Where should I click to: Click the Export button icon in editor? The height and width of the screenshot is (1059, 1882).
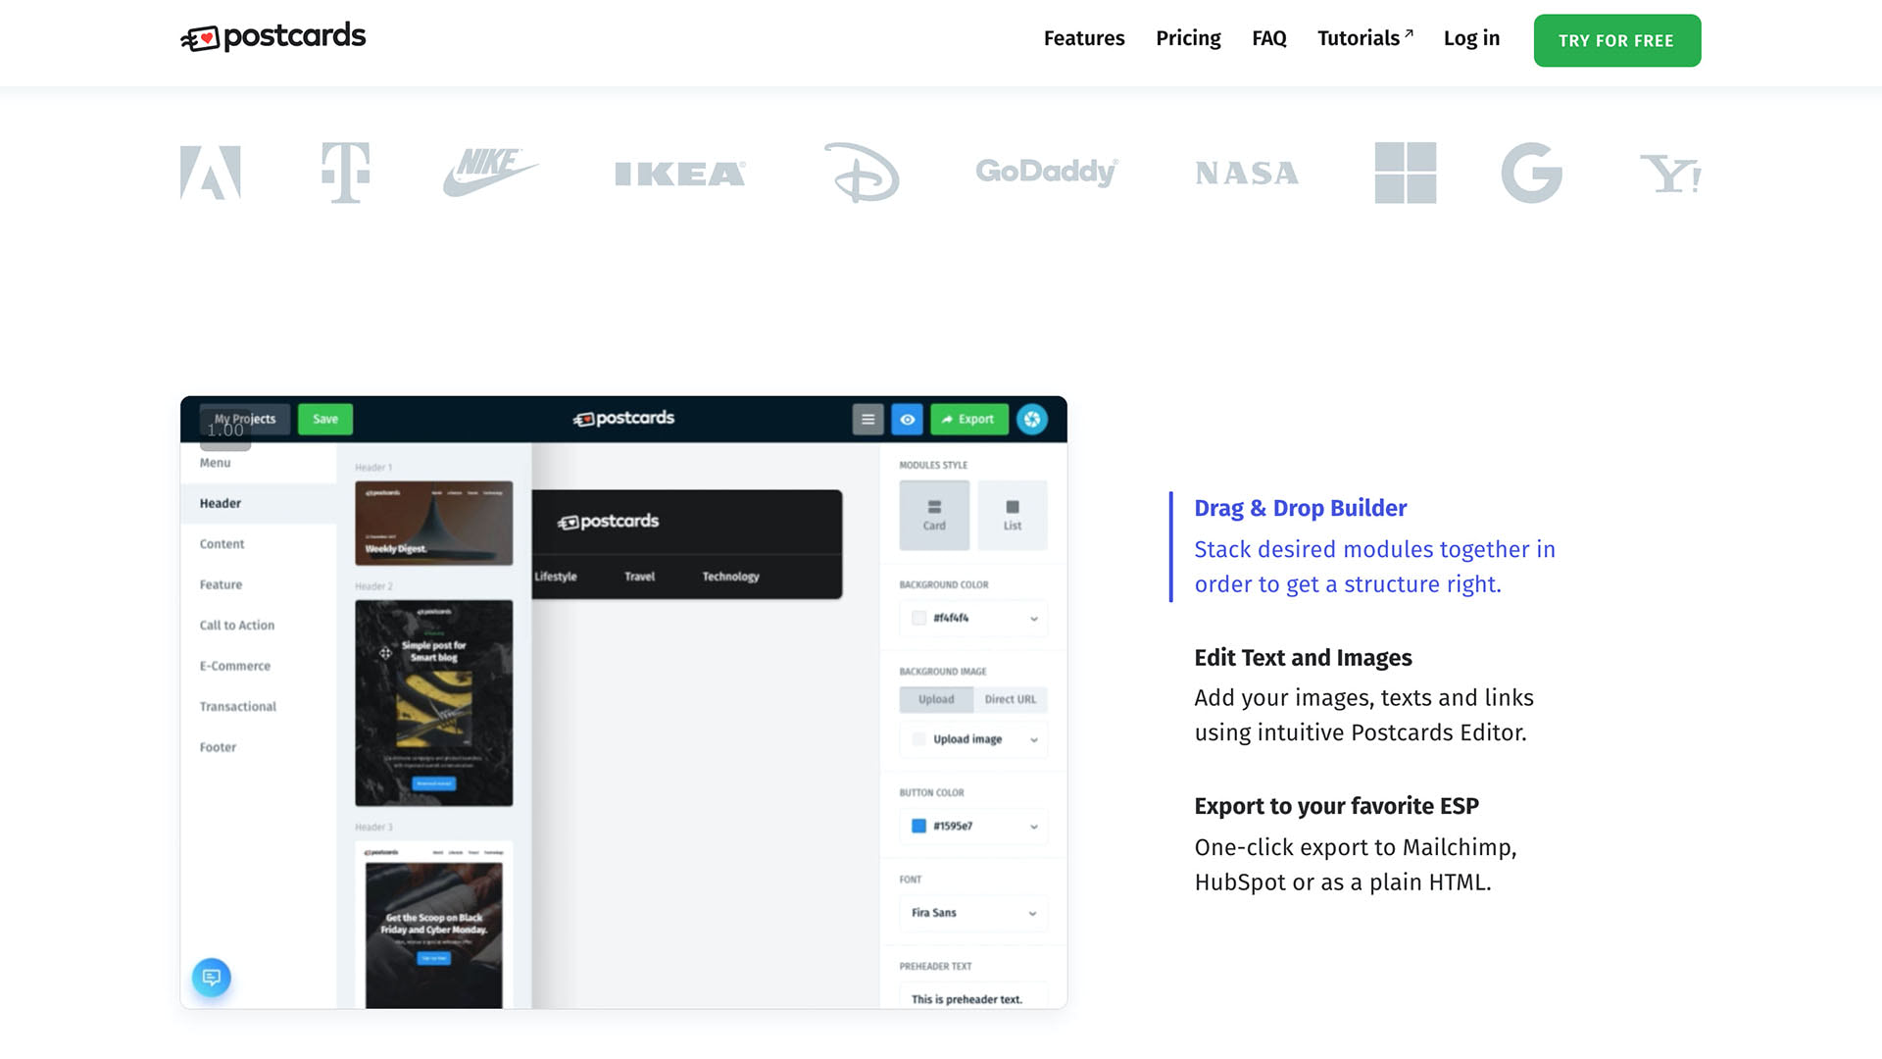point(968,418)
